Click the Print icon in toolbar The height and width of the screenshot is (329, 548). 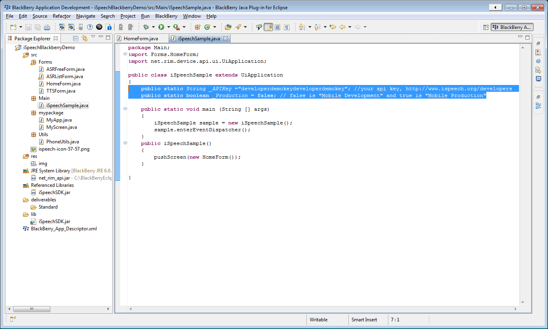(x=47, y=27)
